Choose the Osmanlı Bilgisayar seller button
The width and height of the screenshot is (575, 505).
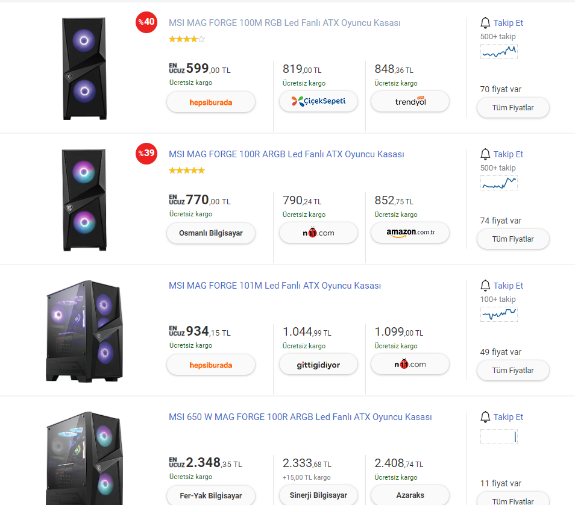(x=211, y=233)
